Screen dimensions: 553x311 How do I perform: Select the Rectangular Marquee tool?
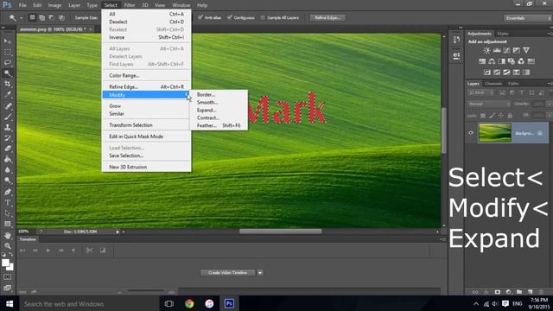click(x=8, y=52)
